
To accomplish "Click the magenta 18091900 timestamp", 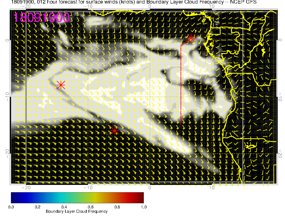I will point(42,18).
